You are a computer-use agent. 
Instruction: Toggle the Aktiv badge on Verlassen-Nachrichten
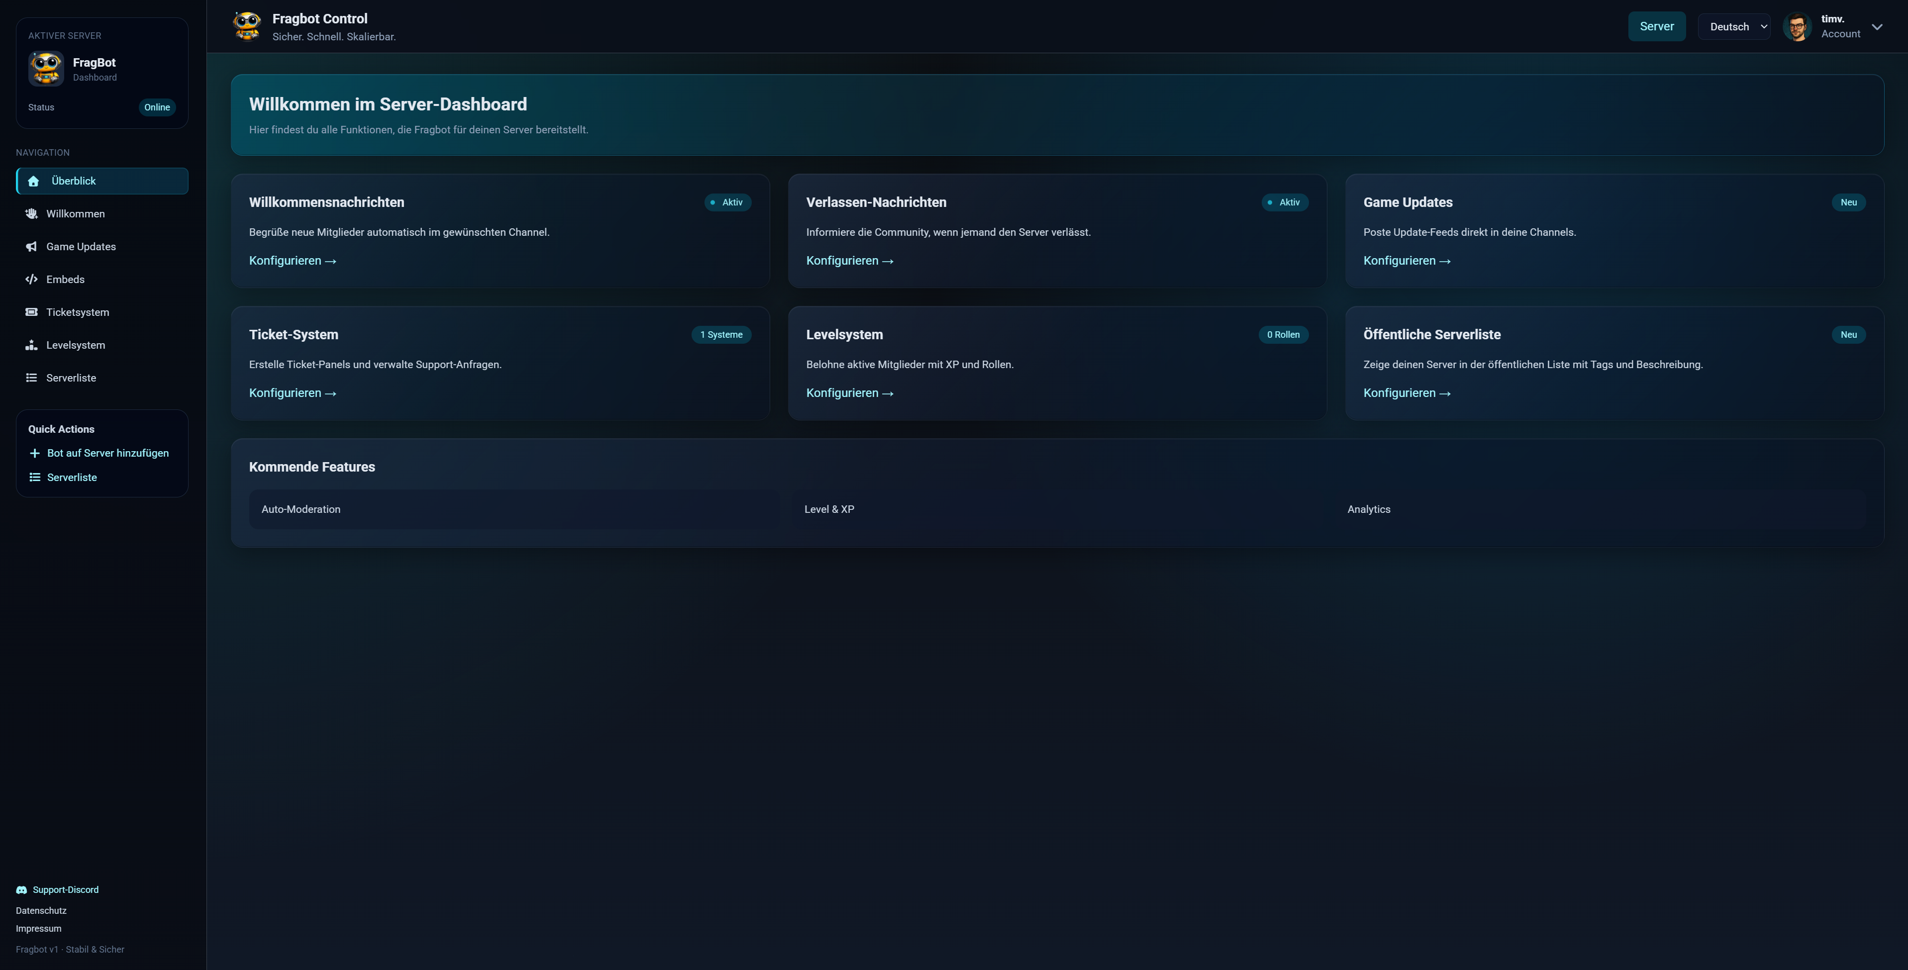pos(1284,202)
